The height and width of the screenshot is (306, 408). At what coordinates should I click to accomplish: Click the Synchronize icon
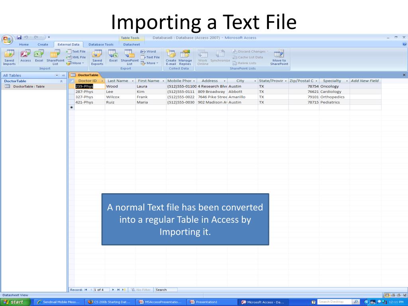tap(220, 56)
